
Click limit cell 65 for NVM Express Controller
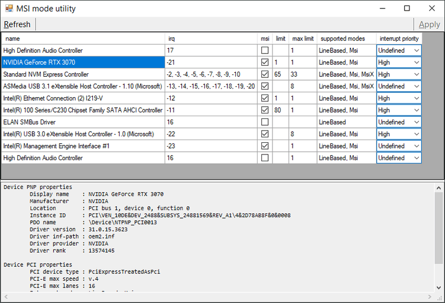280,74
